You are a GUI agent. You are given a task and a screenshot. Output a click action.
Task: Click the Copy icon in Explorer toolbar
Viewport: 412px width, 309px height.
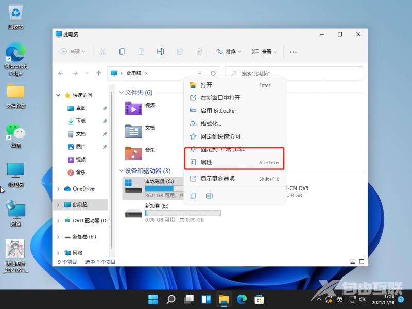(x=122, y=51)
